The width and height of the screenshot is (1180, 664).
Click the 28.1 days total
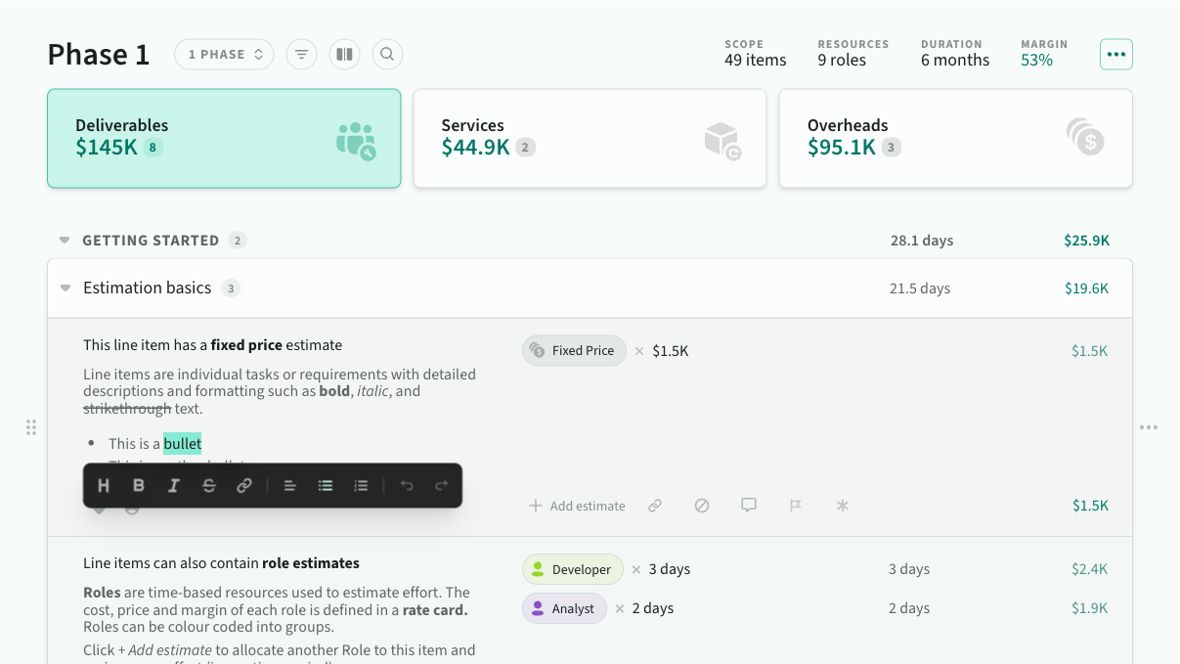click(x=922, y=241)
